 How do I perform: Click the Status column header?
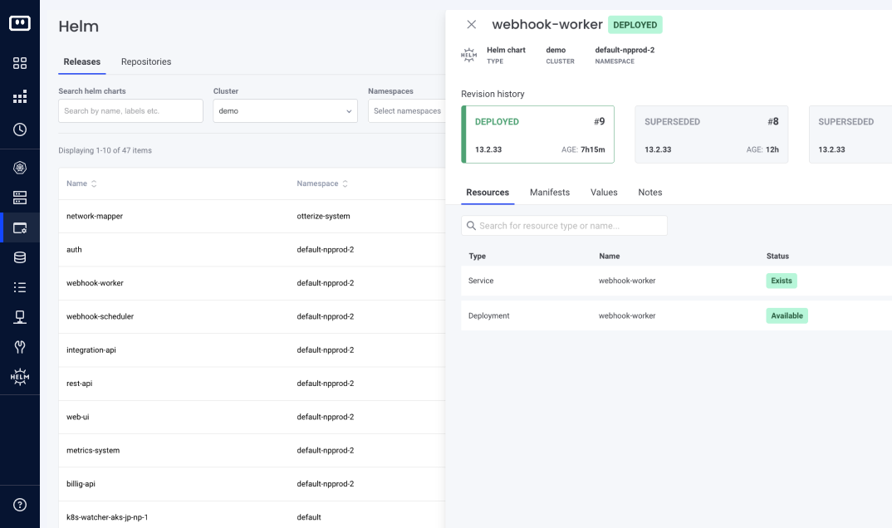(x=777, y=257)
